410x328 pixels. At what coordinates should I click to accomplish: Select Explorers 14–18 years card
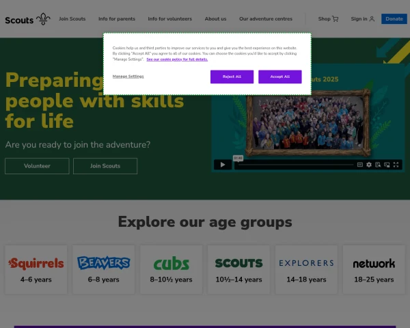pos(306,269)
